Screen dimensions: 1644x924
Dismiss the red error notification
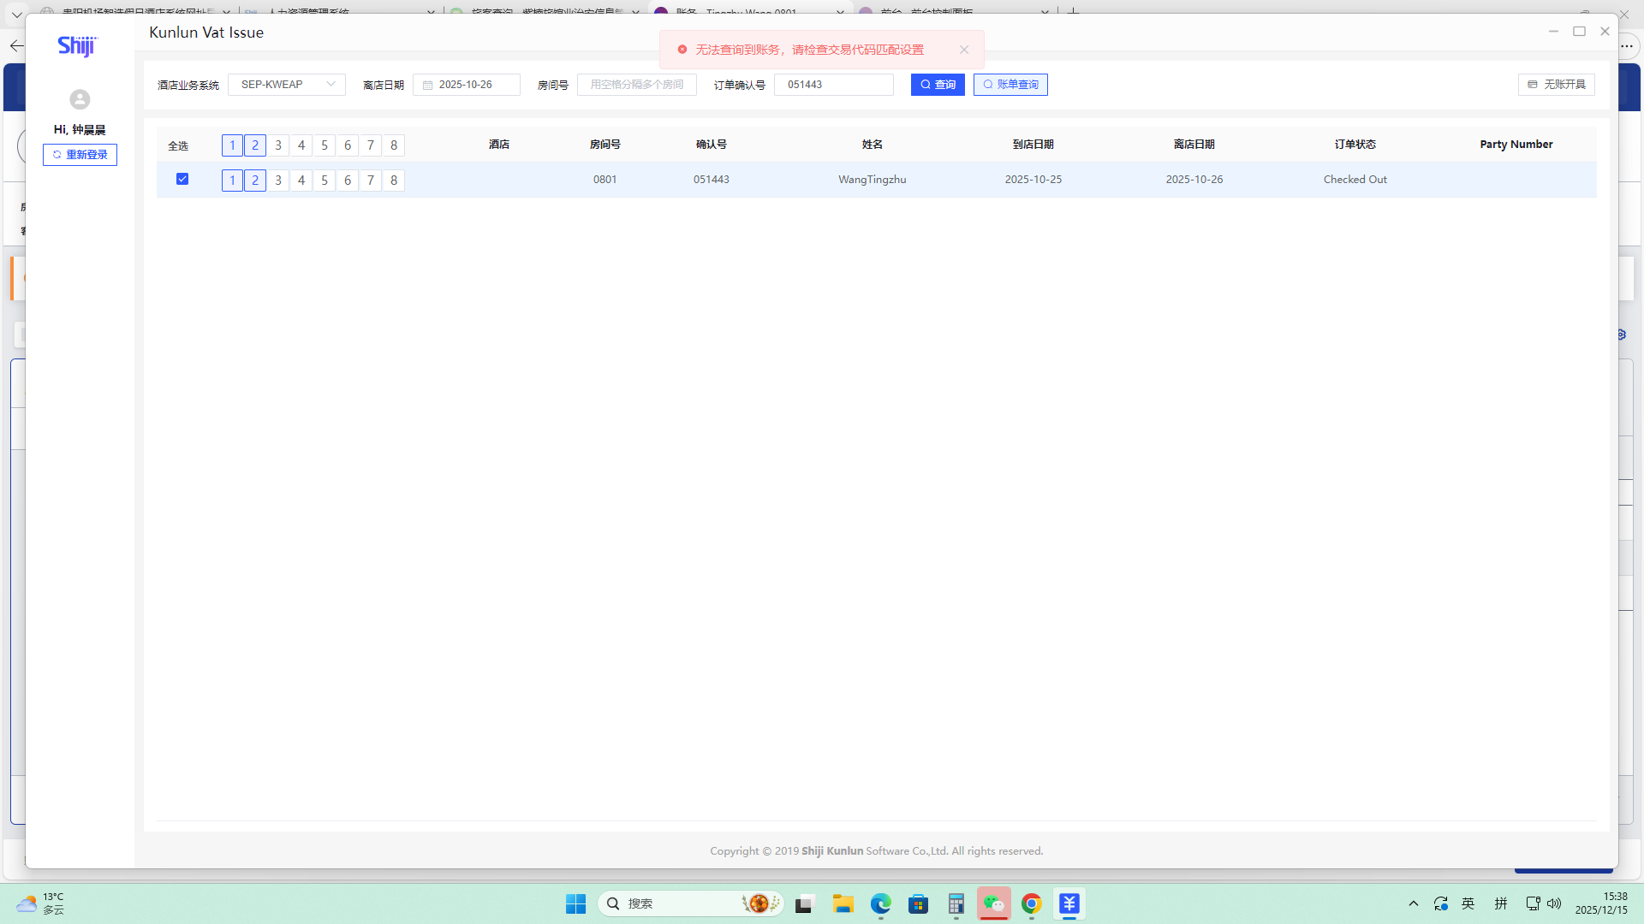(964, 50)
